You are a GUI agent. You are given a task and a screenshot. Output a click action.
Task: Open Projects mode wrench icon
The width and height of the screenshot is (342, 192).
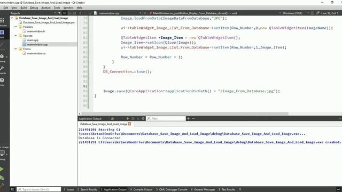(x=2, y=68)
